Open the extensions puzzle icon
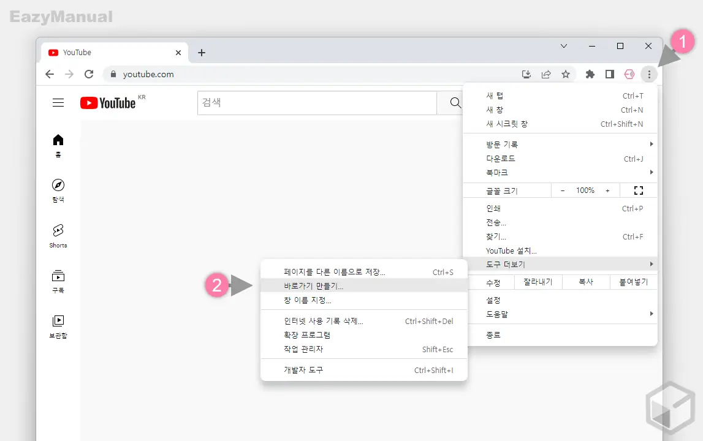703x441 pixels. (590, 74)
